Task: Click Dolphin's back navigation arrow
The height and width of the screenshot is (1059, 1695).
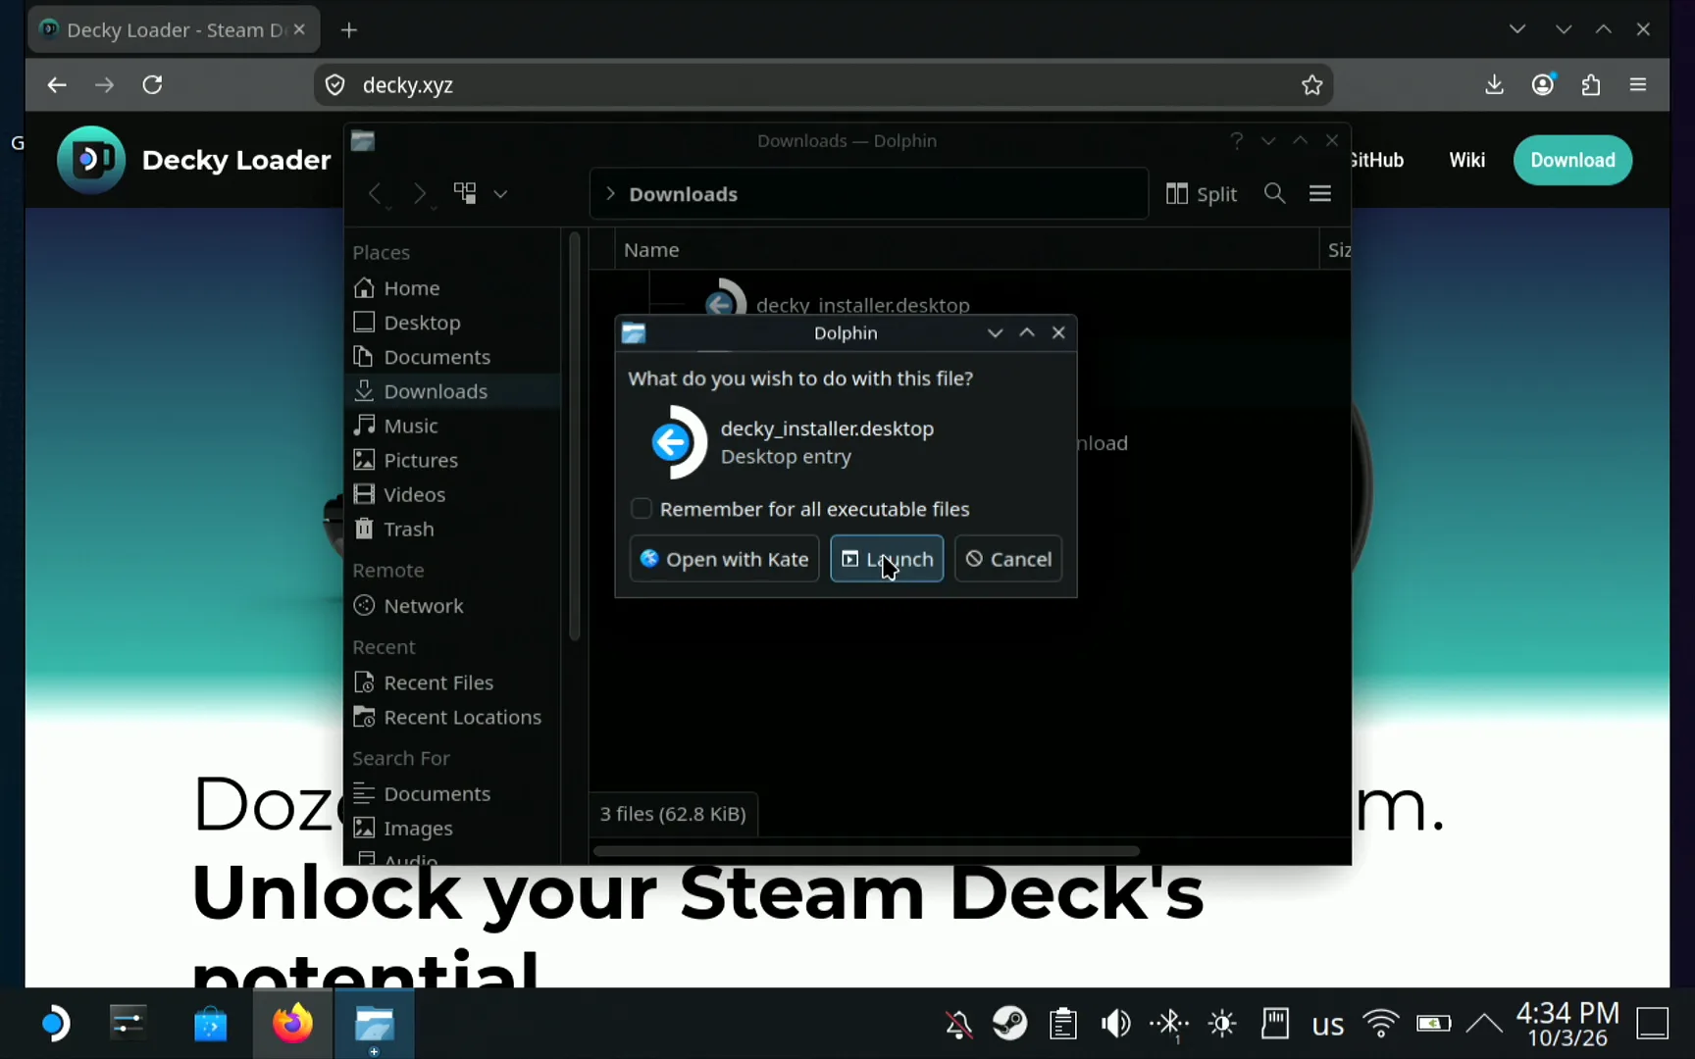Action: (375, 194)
